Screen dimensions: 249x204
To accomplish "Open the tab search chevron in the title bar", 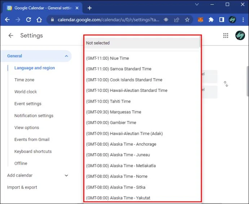I will tap(197, 4).
